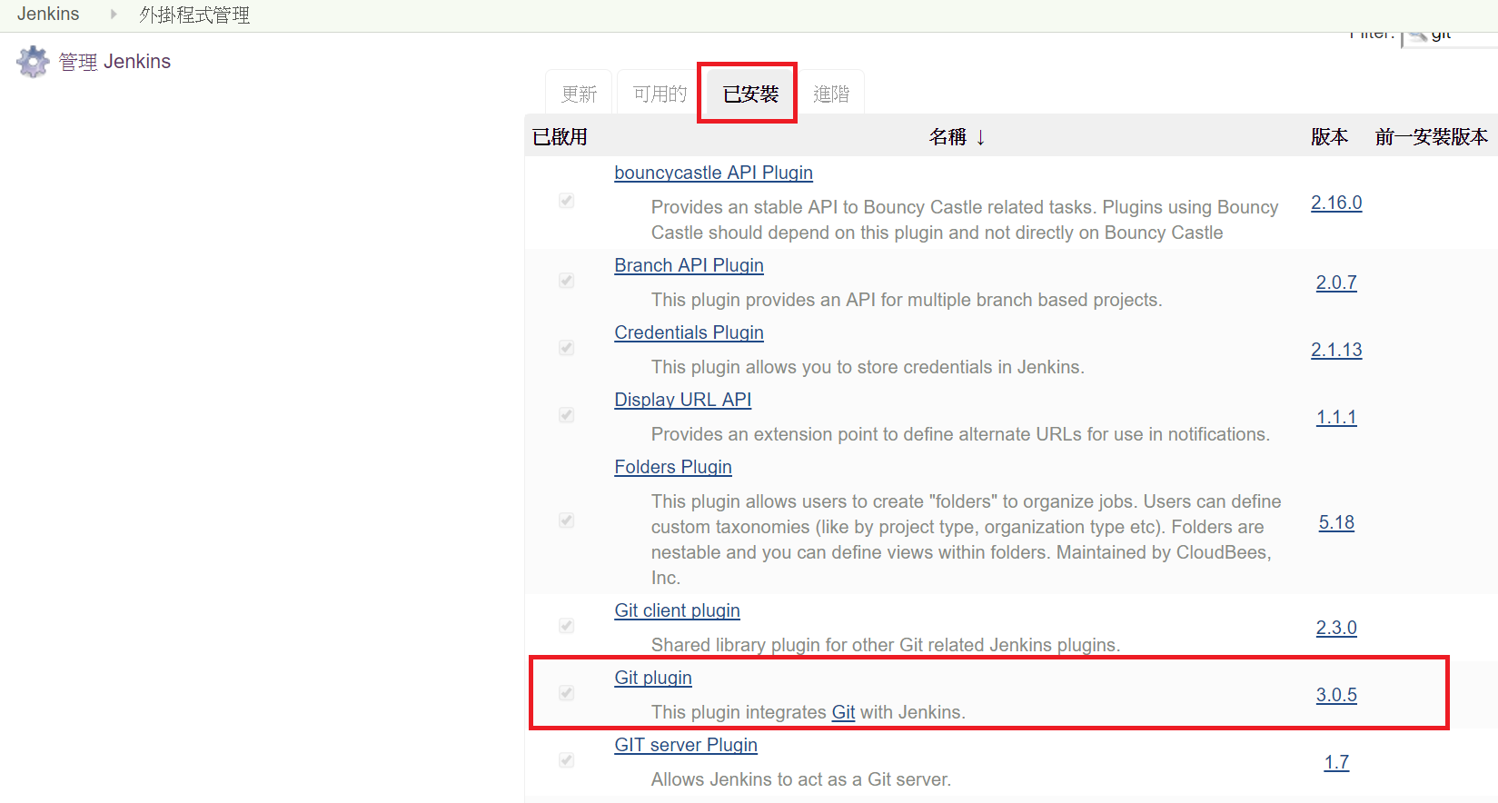Click the breadcrumb arrow after Jenkins

pyautogui.click(x=114, y=15)
